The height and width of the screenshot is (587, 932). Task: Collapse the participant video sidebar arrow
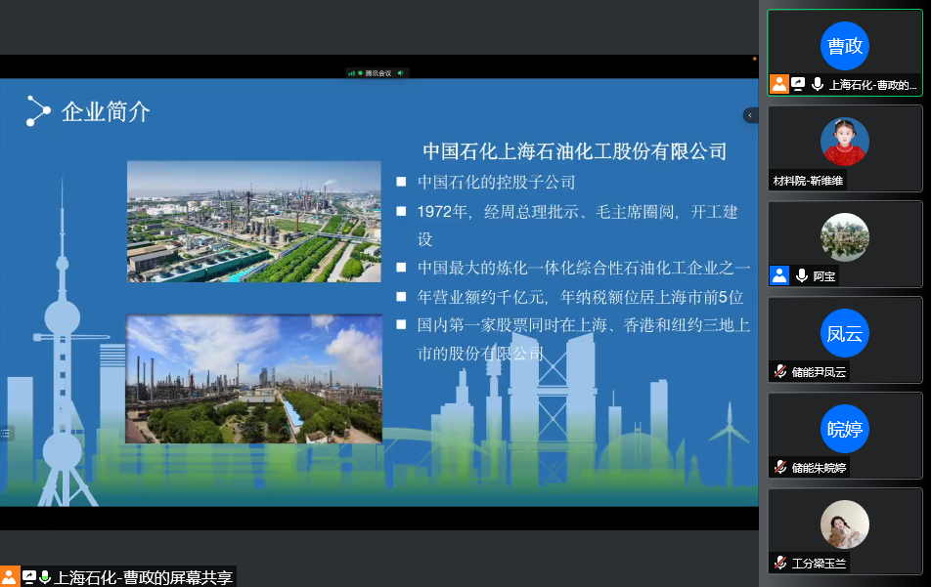pos(750,115)
